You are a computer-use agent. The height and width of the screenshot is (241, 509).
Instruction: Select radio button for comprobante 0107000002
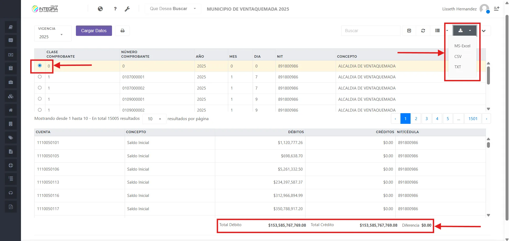(40, 88)
